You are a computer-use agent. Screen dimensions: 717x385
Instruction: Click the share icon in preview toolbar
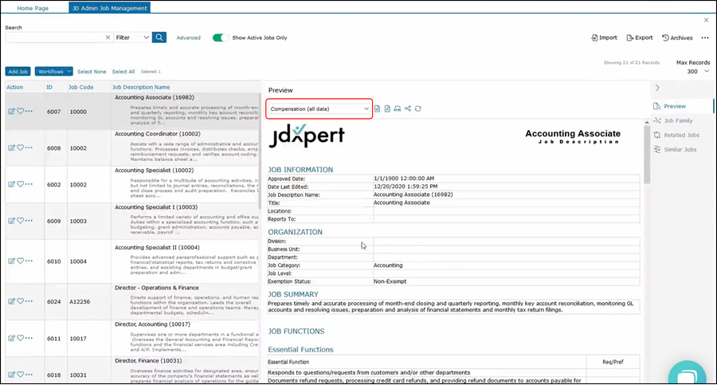tap(408, 108)
